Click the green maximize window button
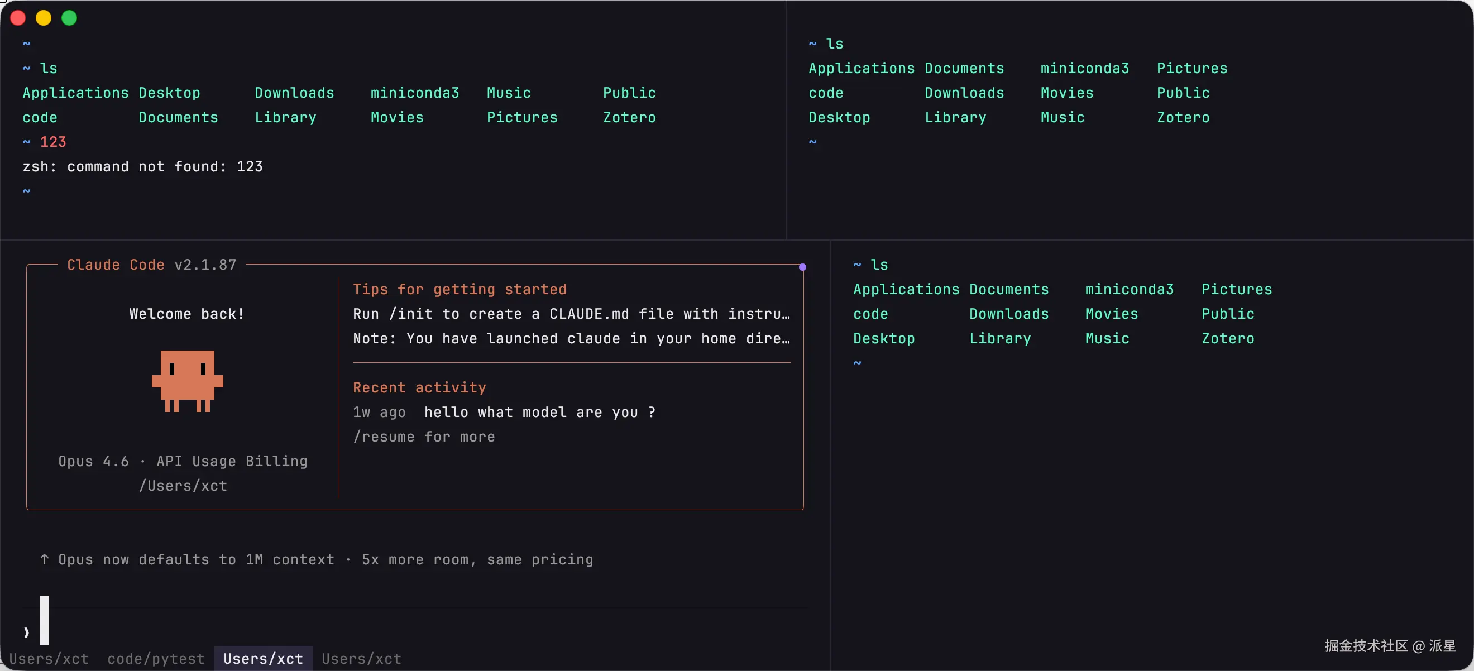Image resolution: width=1474 pixels, height=671 pixels. [x=69, y=18]
